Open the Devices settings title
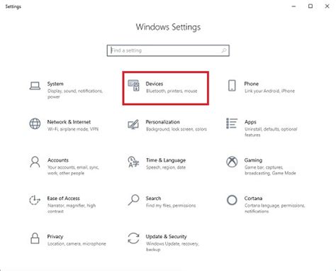The width and height of the screenshot is (336, 271). (155, 84)
